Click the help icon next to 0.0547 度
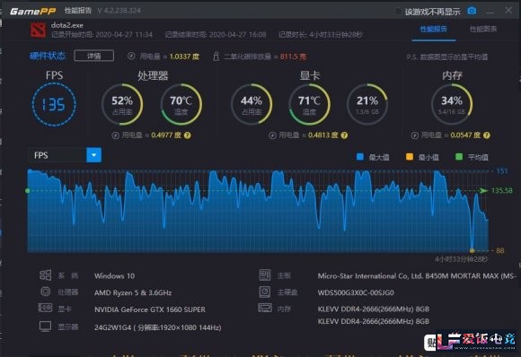 pos(487,135)
